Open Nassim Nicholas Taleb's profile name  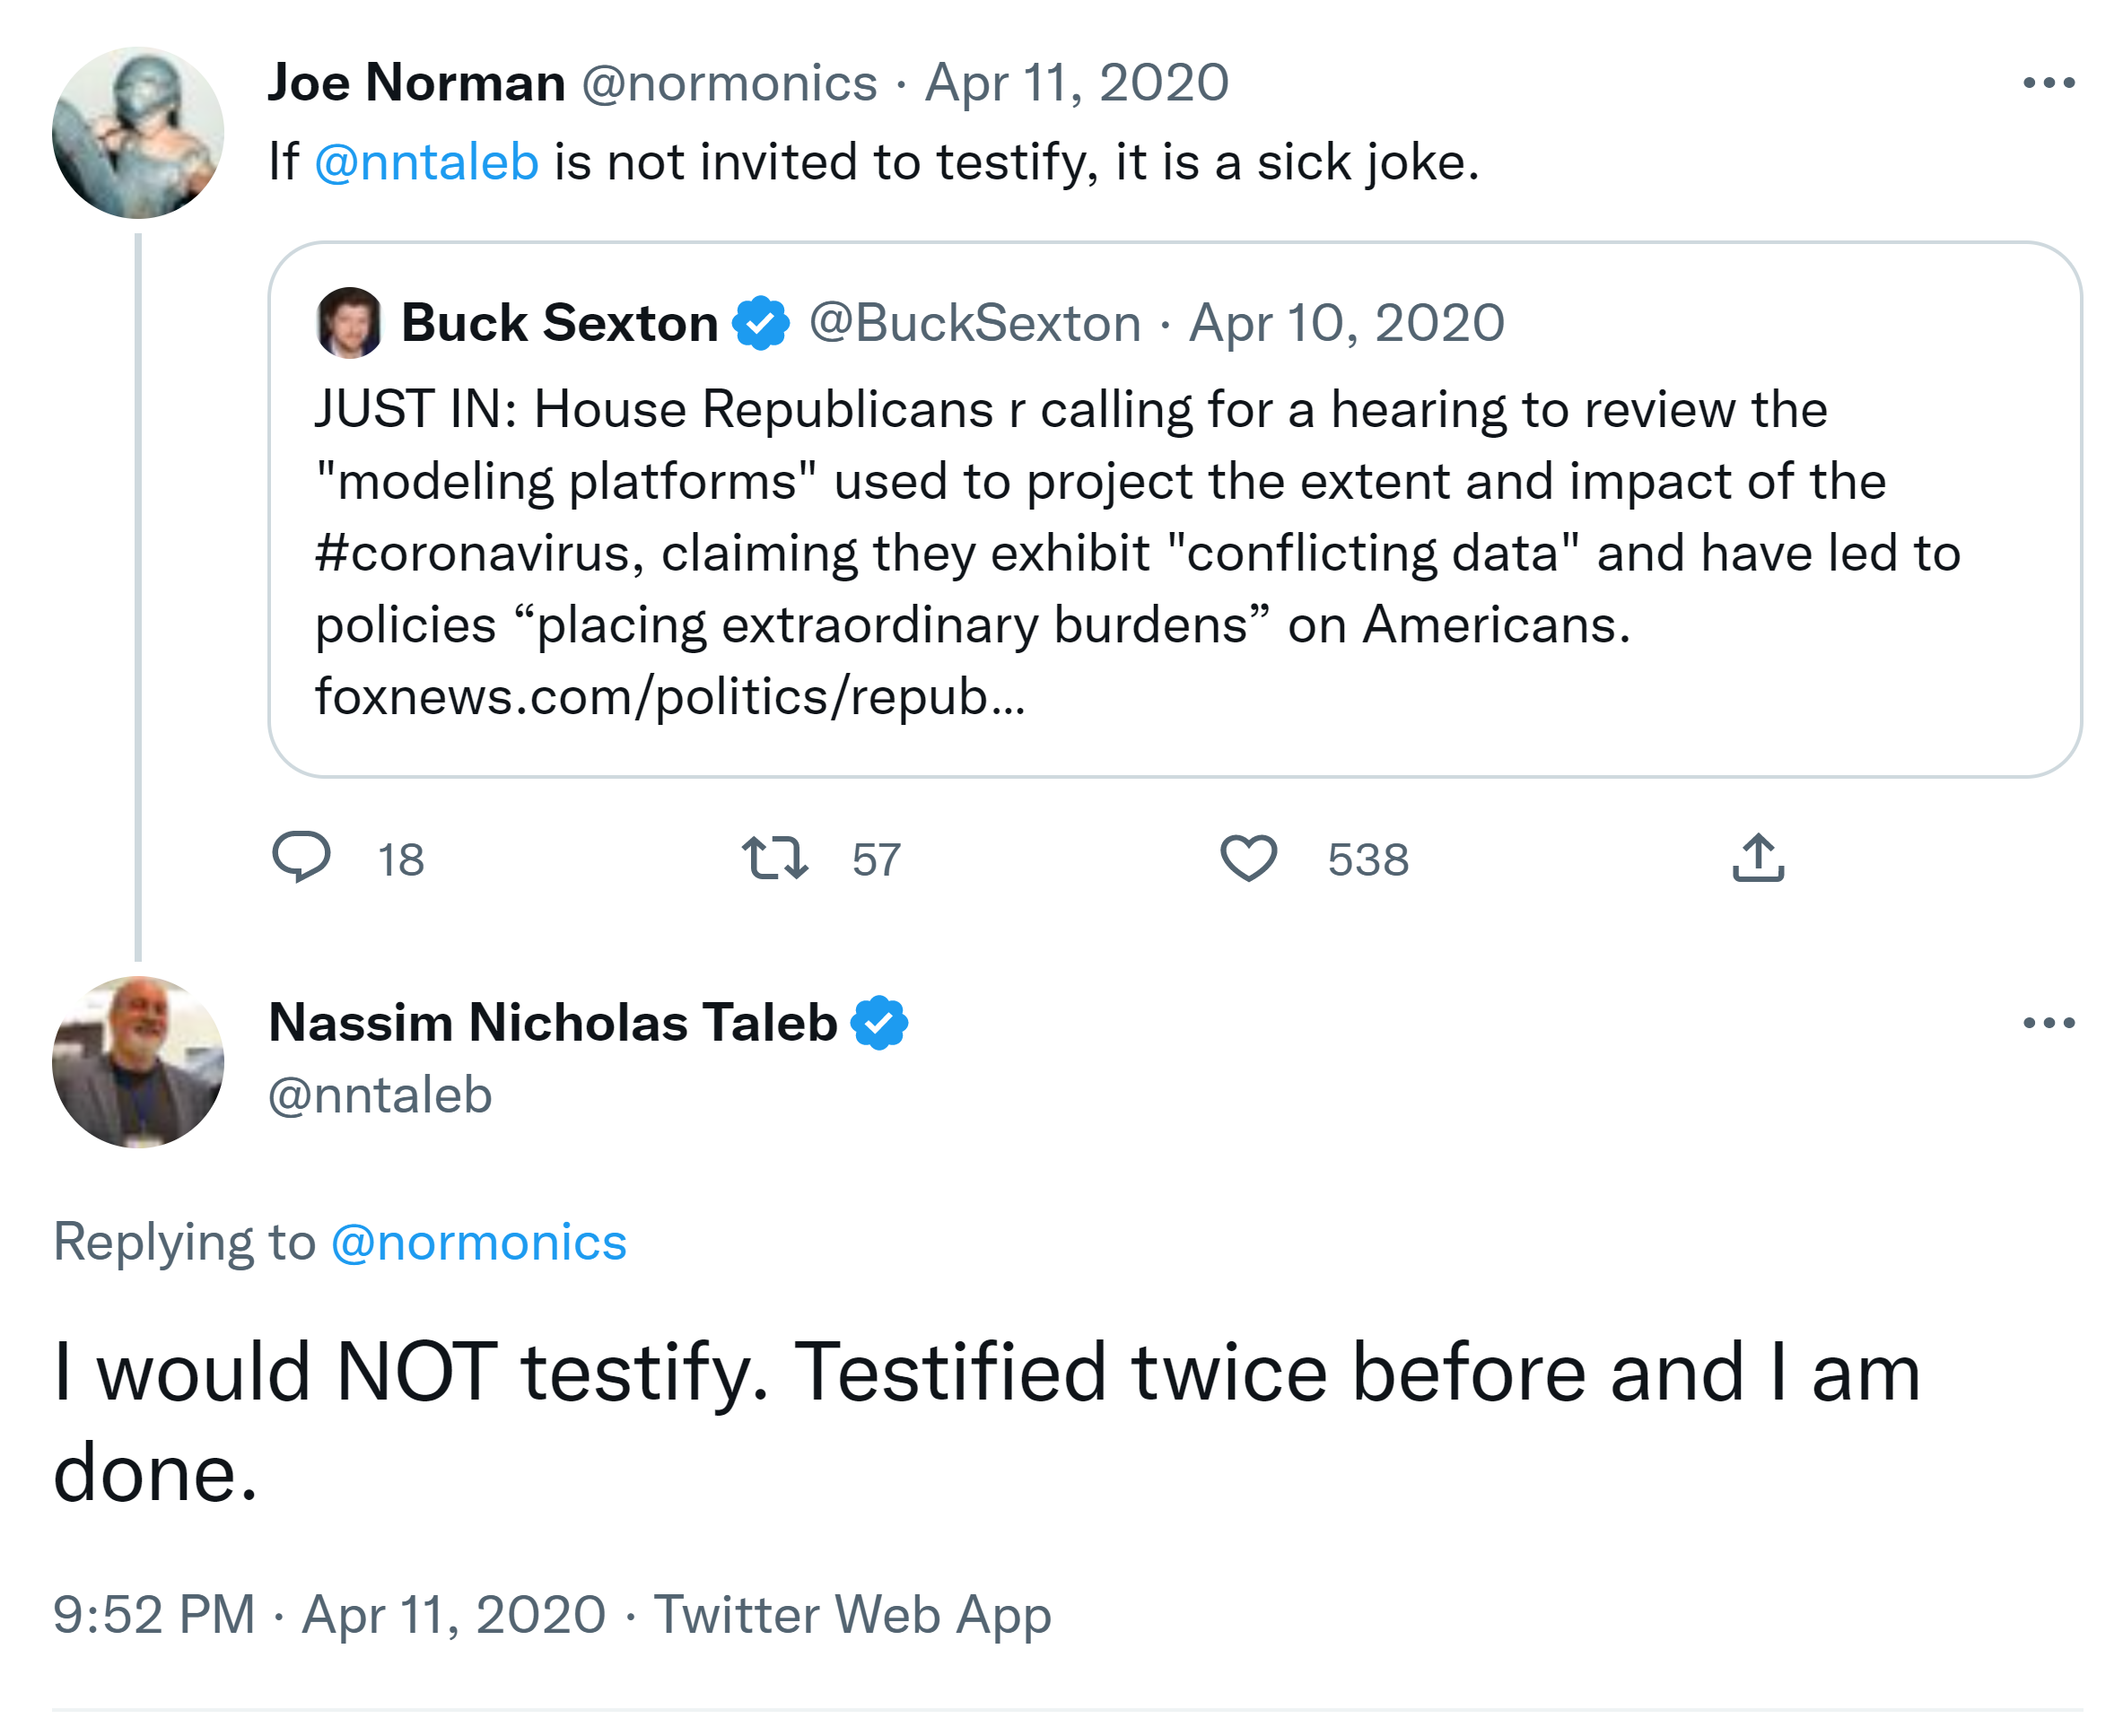[x=552, y=1023]
